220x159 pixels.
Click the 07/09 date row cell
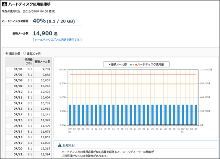pos(15,86)
